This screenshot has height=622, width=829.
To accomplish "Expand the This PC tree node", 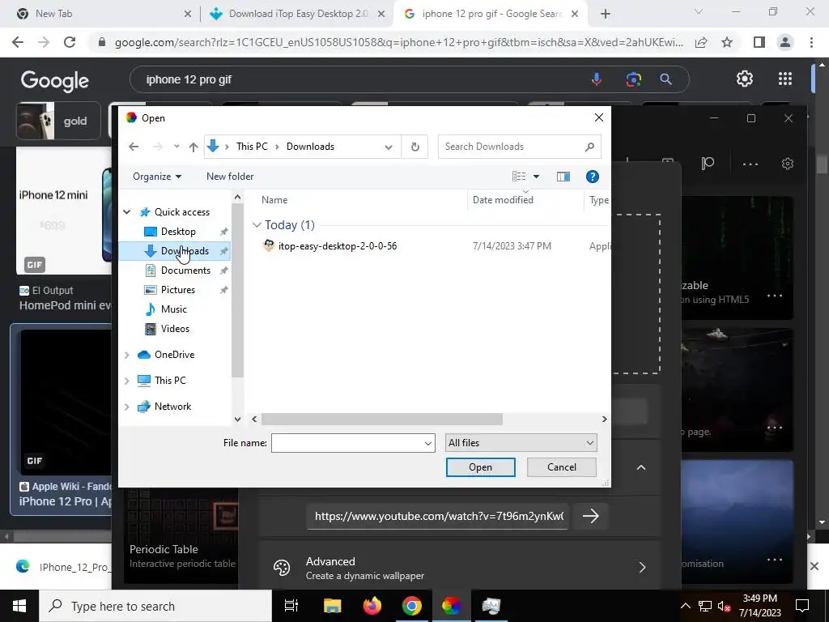I will click(x=127, y=381).
